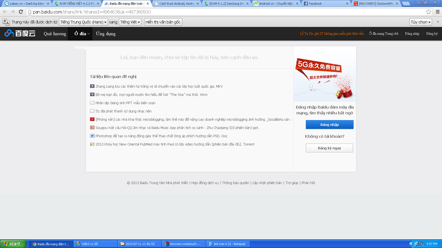Click the translate icon in translation bar
Viewport: 442px width, 248px height.
click(6, 22)
